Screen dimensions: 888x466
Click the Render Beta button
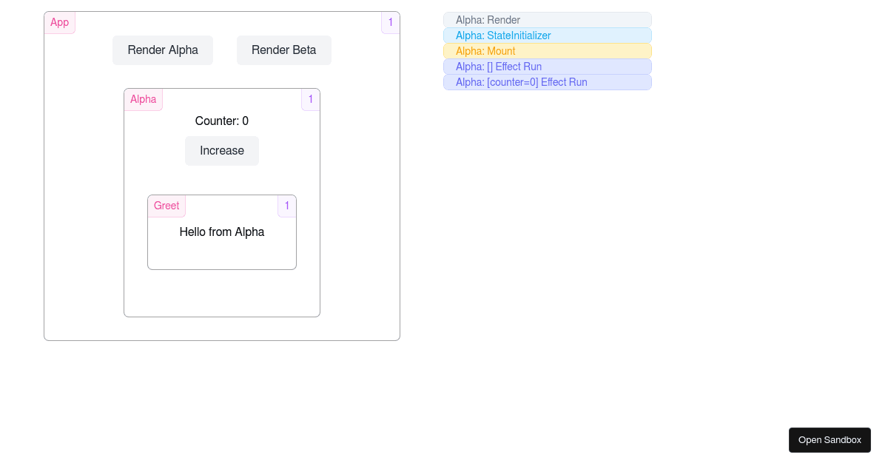(284, 50)
